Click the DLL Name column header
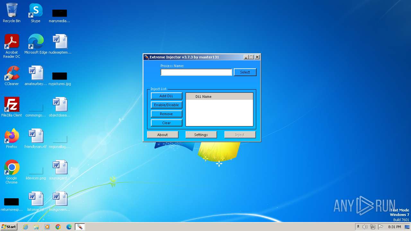 (219, 97)
